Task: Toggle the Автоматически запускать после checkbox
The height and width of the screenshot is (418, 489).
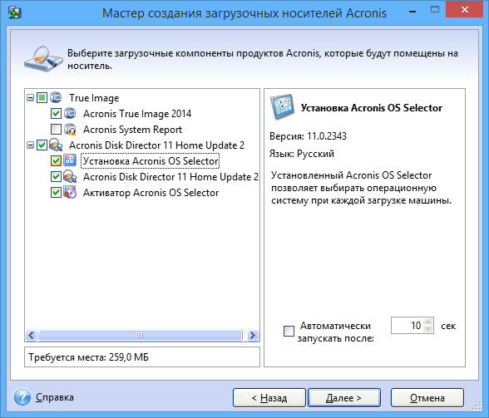Action: (x=289, y=331)
